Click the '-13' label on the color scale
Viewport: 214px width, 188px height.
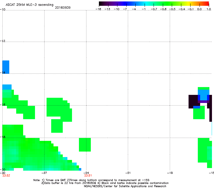107,9
